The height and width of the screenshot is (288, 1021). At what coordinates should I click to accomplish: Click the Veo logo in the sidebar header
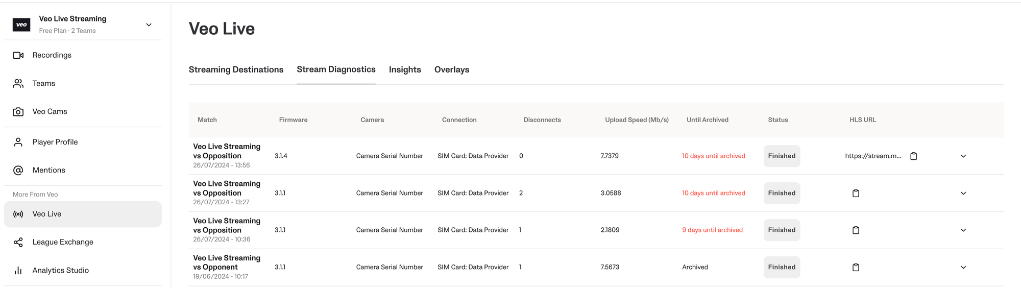tap(21, 25)
